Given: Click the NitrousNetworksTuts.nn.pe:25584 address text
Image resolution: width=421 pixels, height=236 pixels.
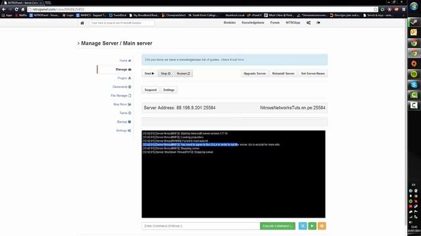Looking at the screenshot, I should pos(292,108).
